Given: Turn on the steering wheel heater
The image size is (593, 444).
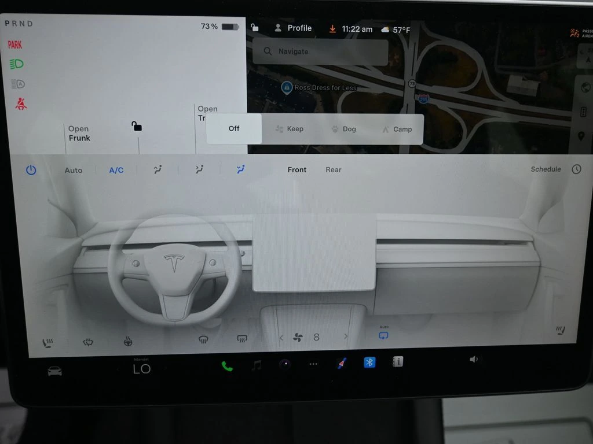Looking at the screenshot, I should pyautogui.click(x=127, y=342).
